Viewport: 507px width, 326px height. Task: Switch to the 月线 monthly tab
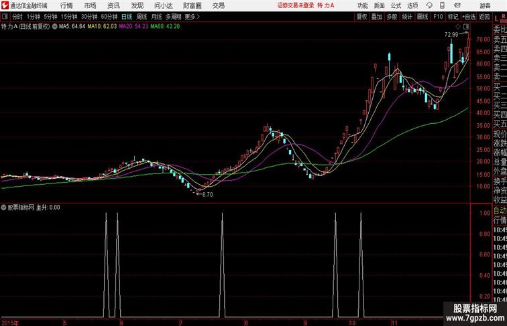click(x=156, y=17)
